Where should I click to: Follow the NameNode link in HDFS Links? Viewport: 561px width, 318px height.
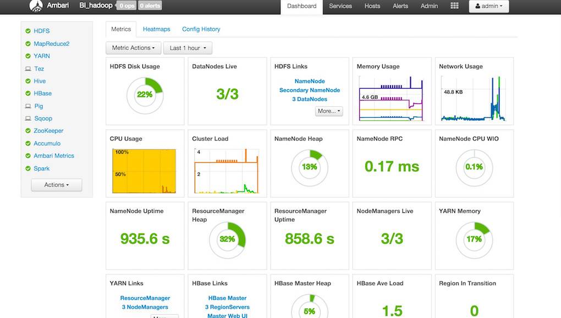pos(310,81)
